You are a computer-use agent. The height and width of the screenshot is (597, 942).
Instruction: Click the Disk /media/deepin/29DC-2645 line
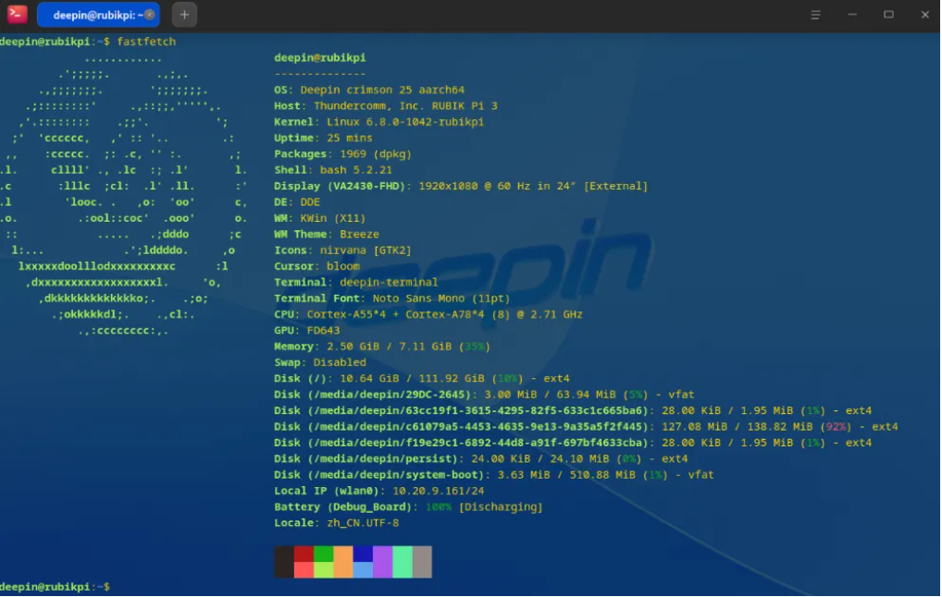pyautogui.click(x=484, y=395)
